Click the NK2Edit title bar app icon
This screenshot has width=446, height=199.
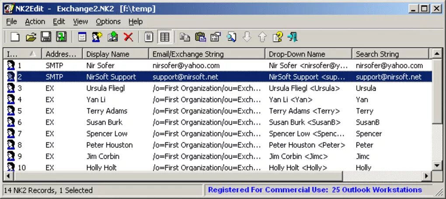[x=9, y=9]
